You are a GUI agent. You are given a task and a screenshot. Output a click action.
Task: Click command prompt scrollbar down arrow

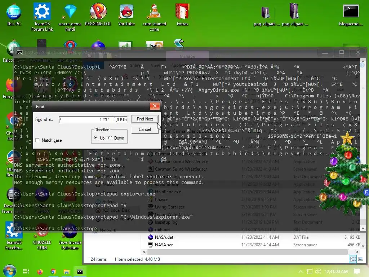[363, 228]
